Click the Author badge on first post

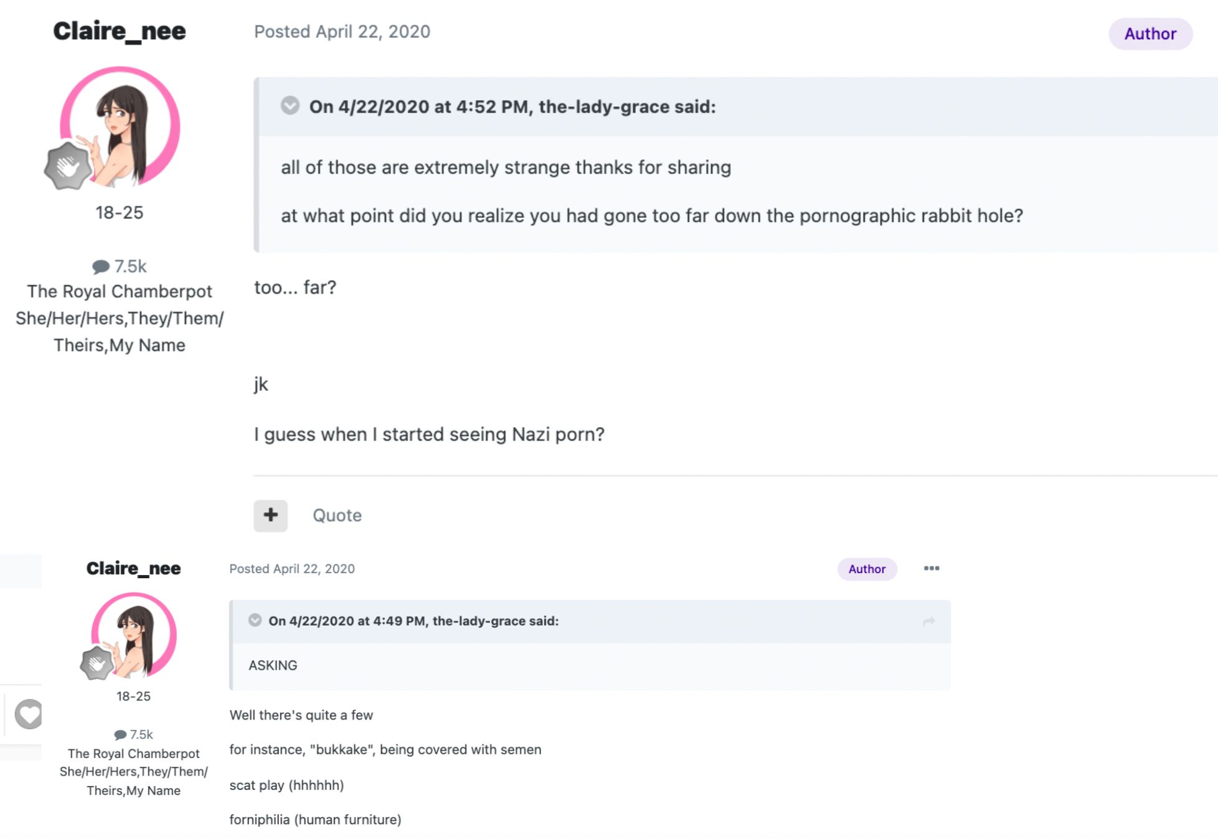point(1150,34)
